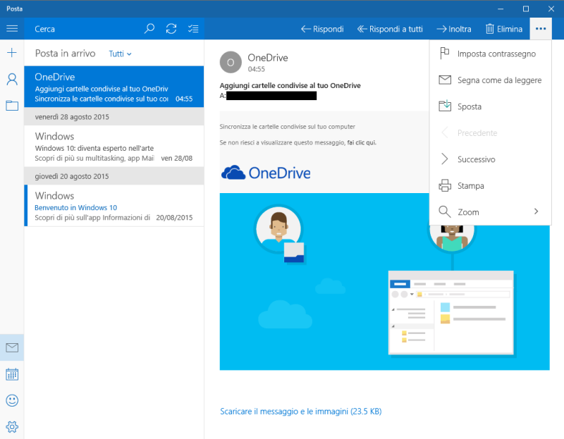Viewport: 564px width, 439px height.
Task: Go to Successivo message
Action: coord(490,159)
